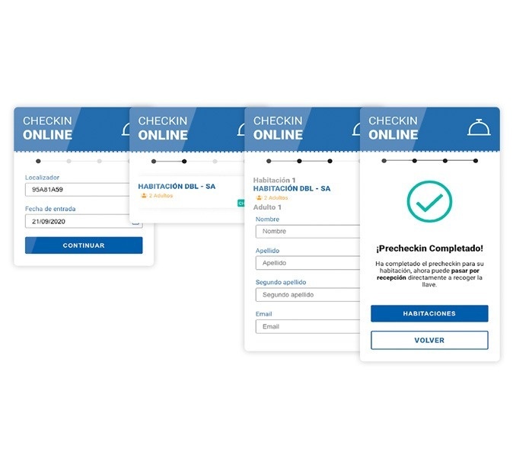Click the green checkmark circle icon
Viewport: 513px width, 468px height.
[x=429, y=202]
